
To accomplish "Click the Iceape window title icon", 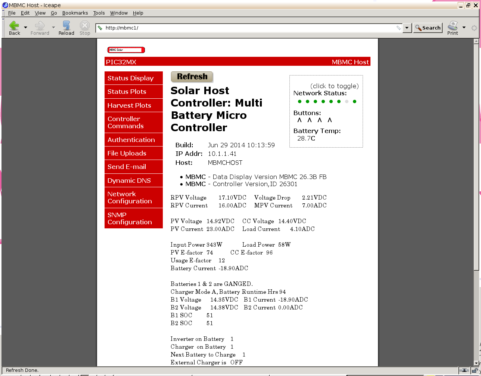I will 5,5.
